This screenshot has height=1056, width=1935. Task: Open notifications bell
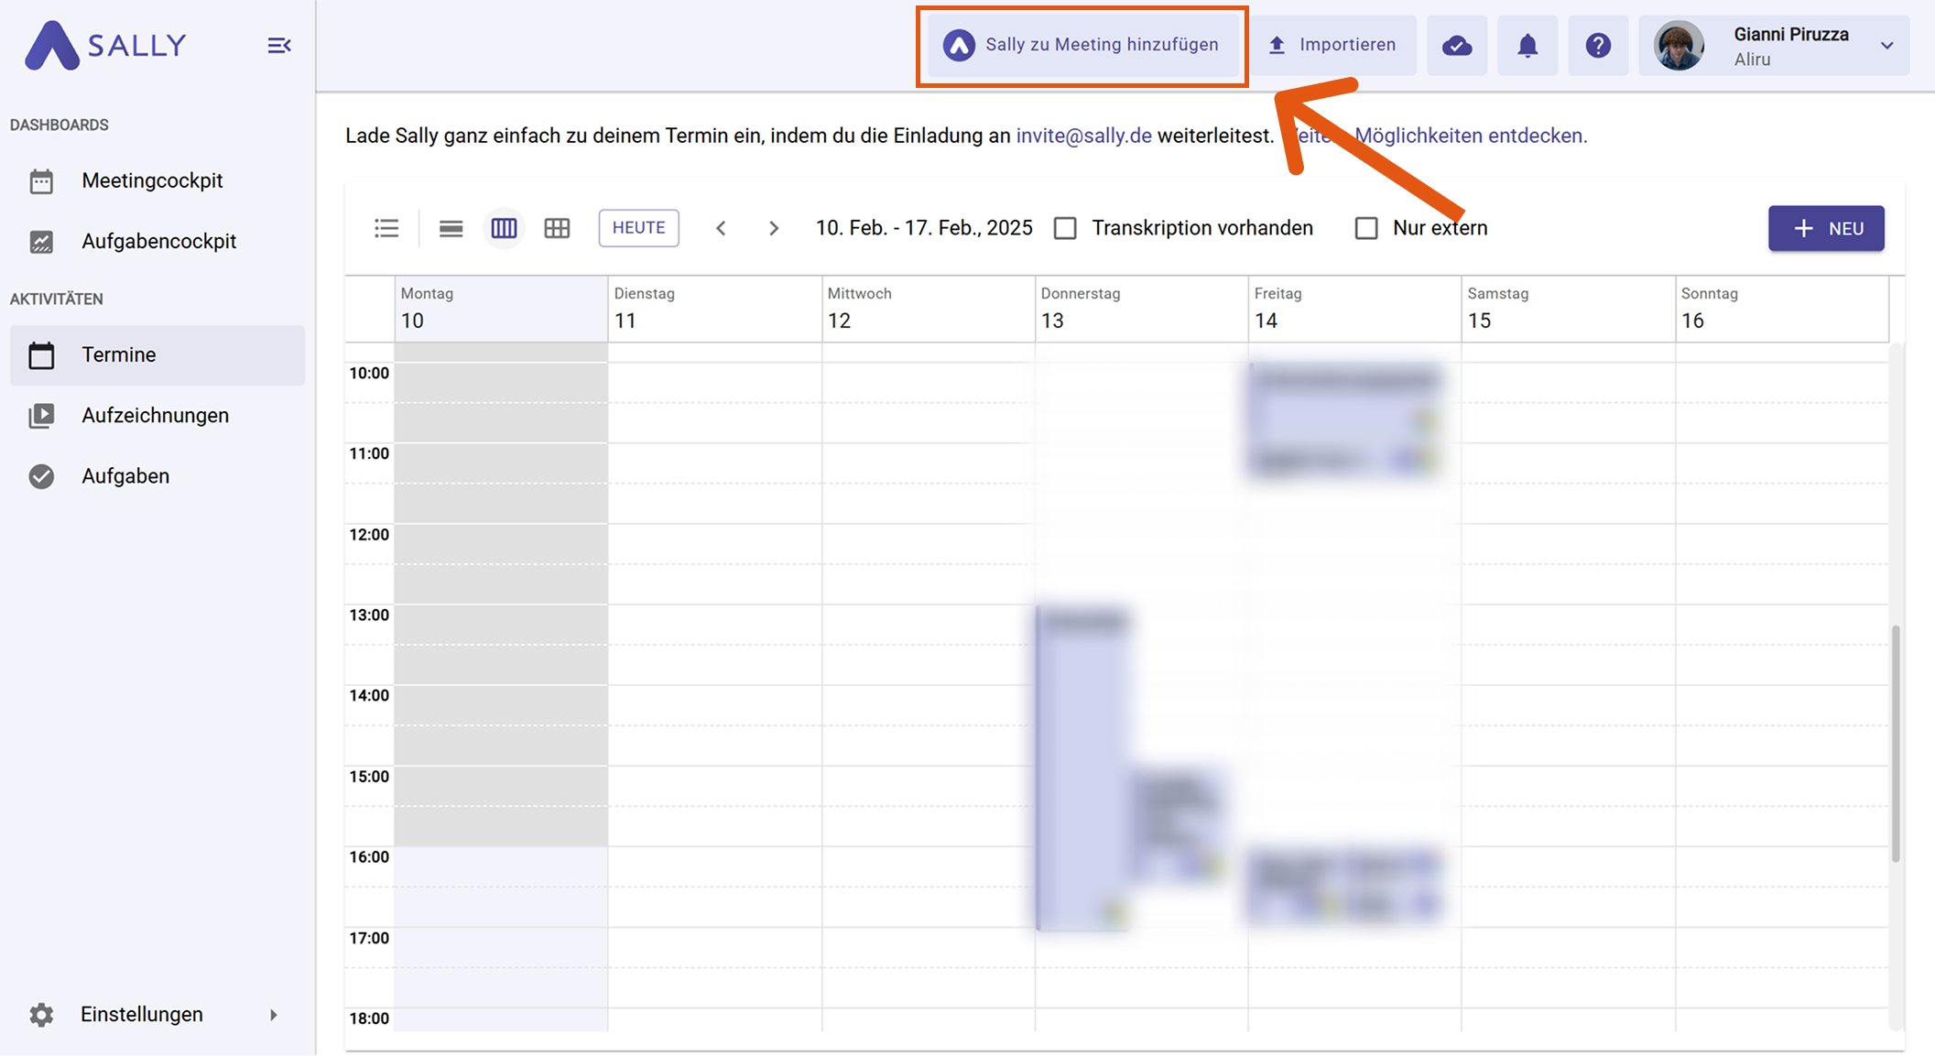[1527, 45]
